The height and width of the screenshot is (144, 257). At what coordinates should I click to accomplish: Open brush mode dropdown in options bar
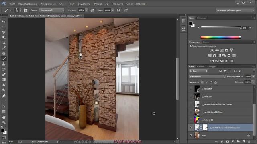coord(52,10)
